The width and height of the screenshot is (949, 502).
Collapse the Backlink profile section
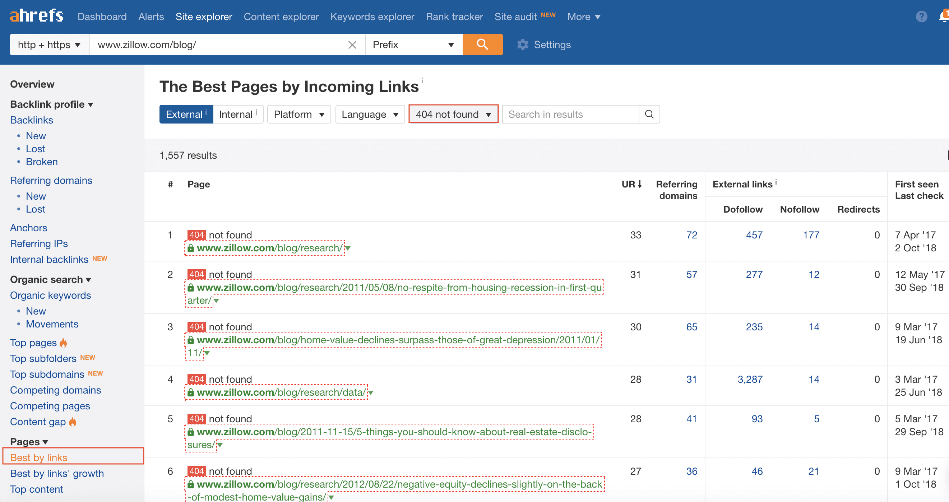52,104
